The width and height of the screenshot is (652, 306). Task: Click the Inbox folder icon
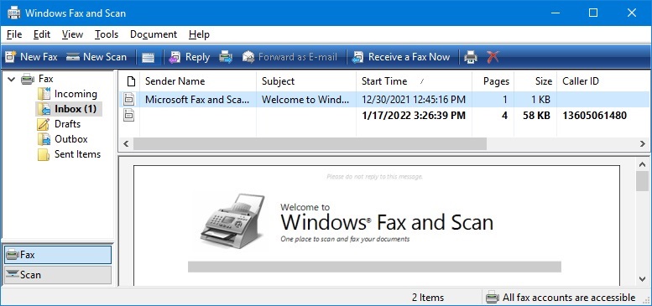[44, 109]
